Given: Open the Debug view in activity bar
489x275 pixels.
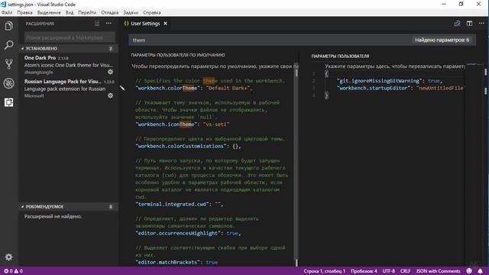Looking at the screenshot, I should pos(8,83).
